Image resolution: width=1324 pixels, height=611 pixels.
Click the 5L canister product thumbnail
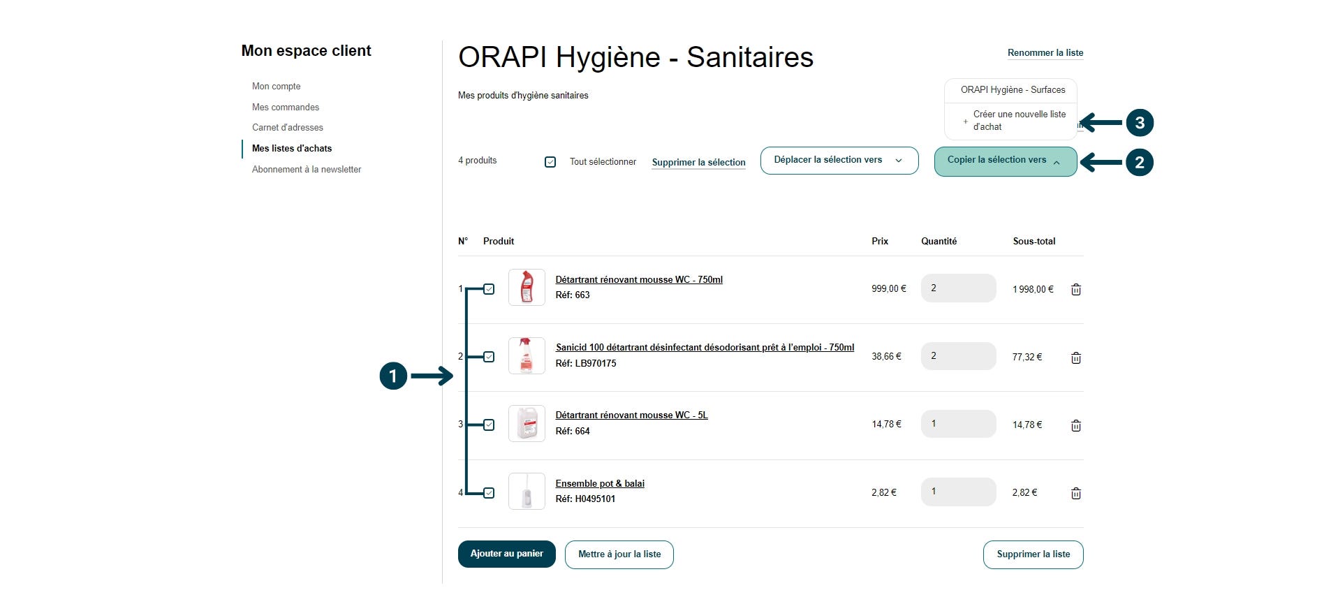[x=527, y=424]
